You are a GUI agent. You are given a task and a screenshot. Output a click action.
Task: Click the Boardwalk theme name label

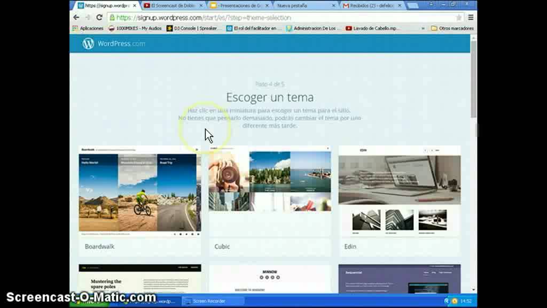point(99,247)
